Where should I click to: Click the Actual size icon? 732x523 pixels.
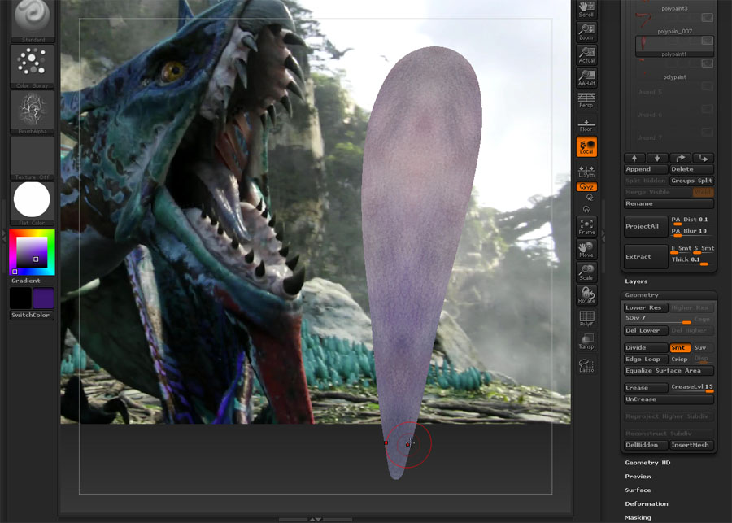[x=586, y=55]
